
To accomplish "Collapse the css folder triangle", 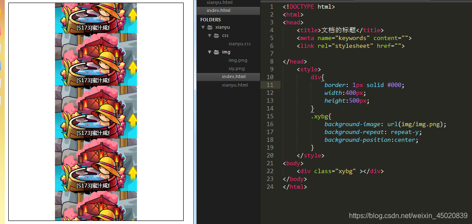I will 209,36.
